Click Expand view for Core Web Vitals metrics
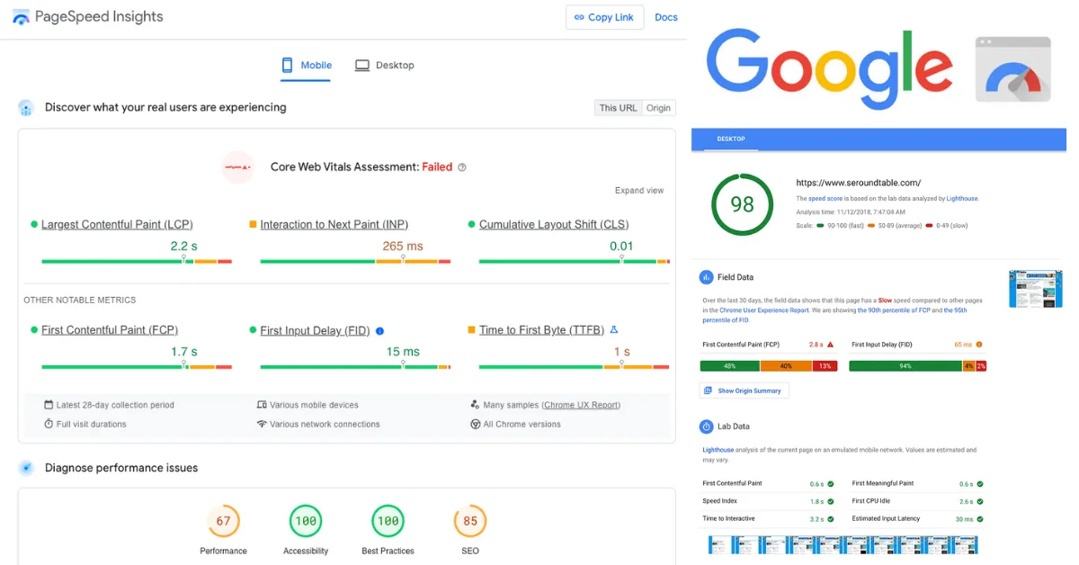This screenshot has height=565, width=1079. (639, 190)
